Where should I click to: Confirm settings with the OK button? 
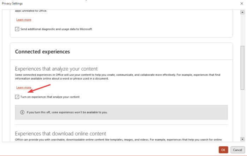pyautogui.click(x=223, y=150)
